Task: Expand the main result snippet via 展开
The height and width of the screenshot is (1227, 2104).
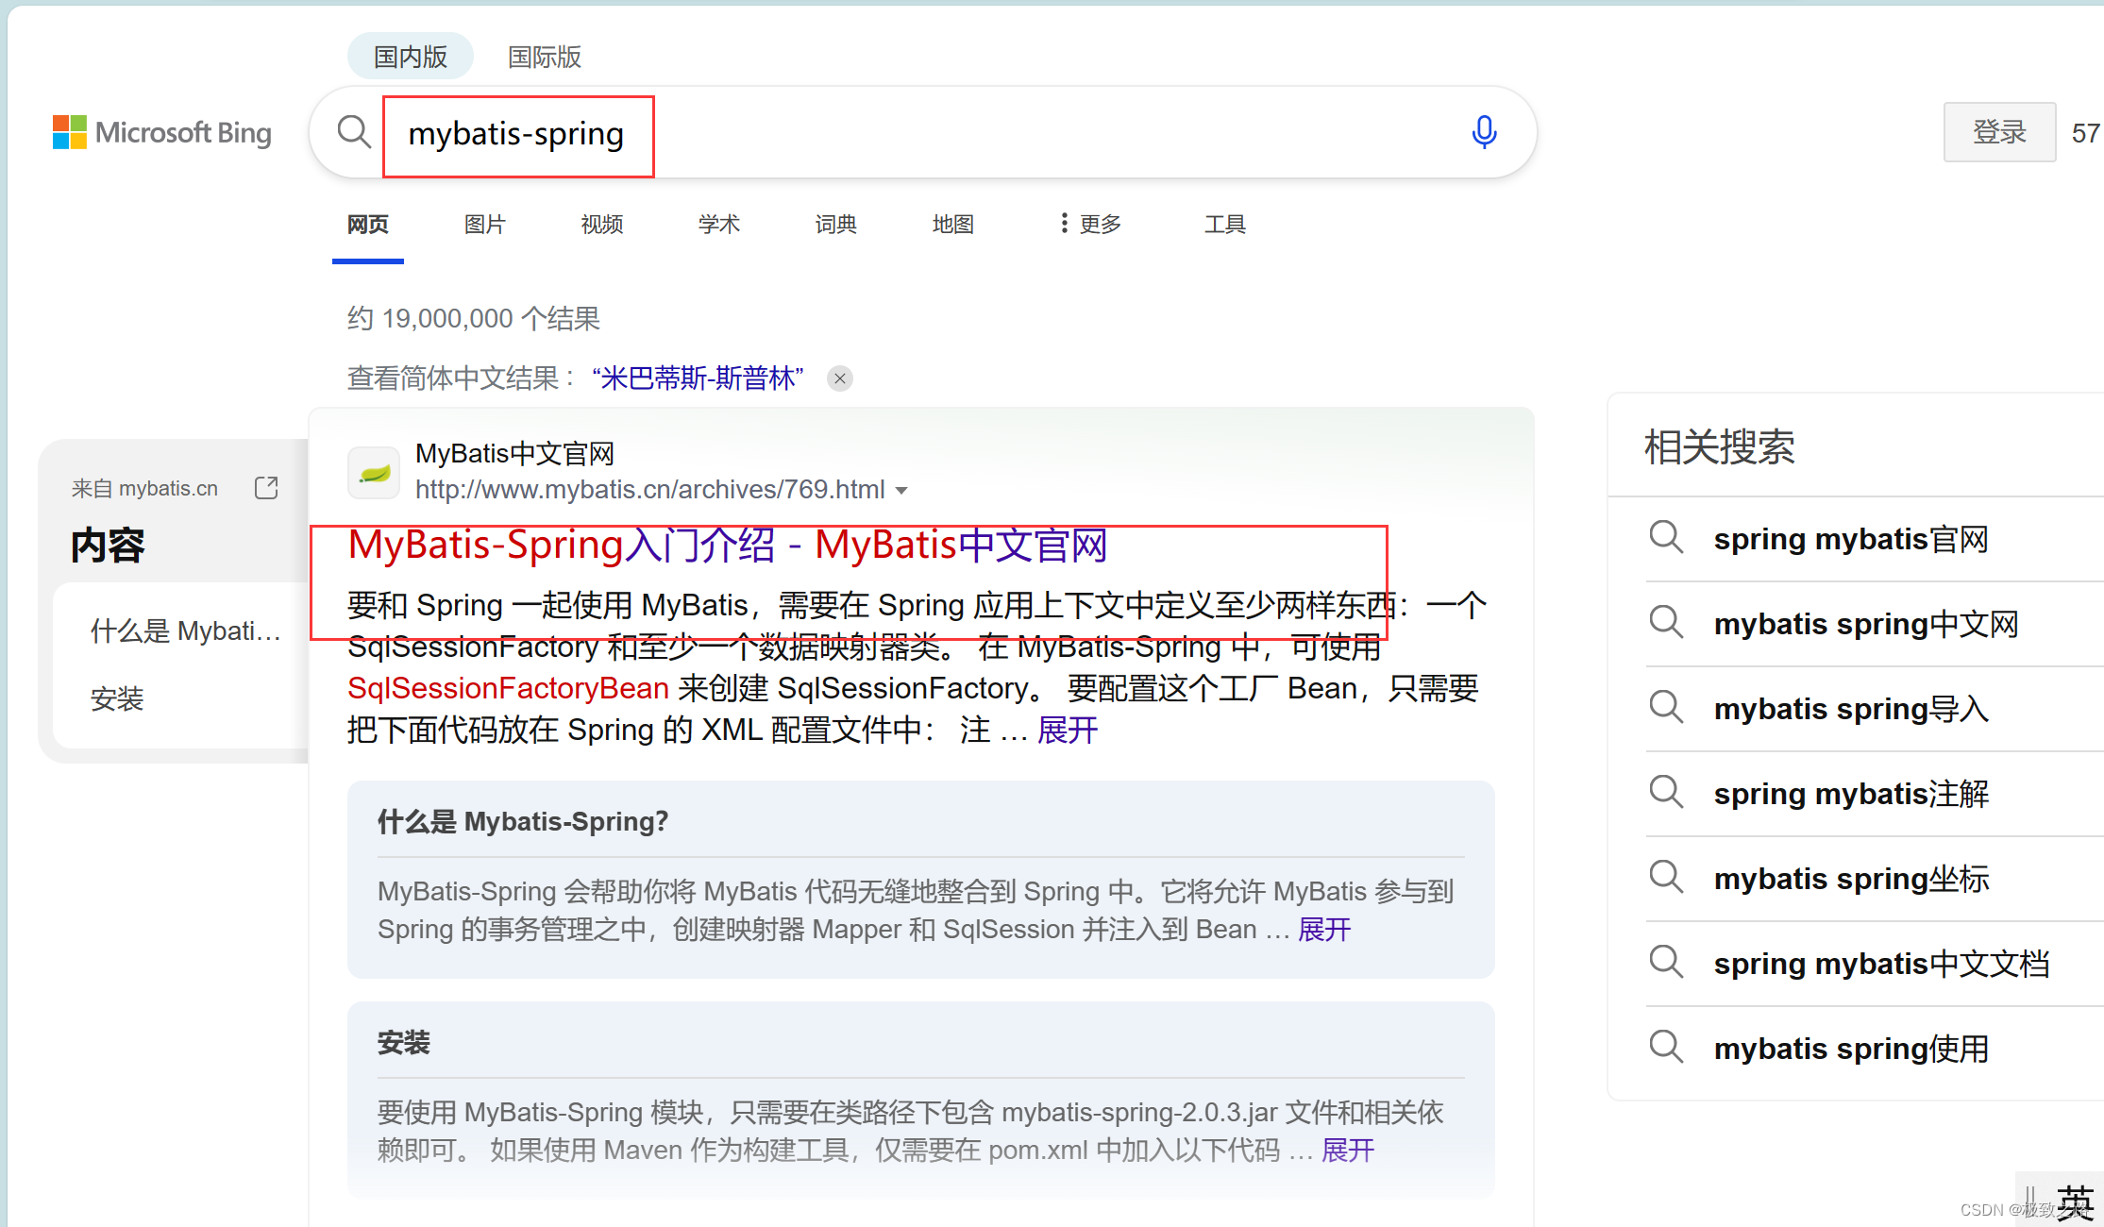Action: (x=1068, y=730)
